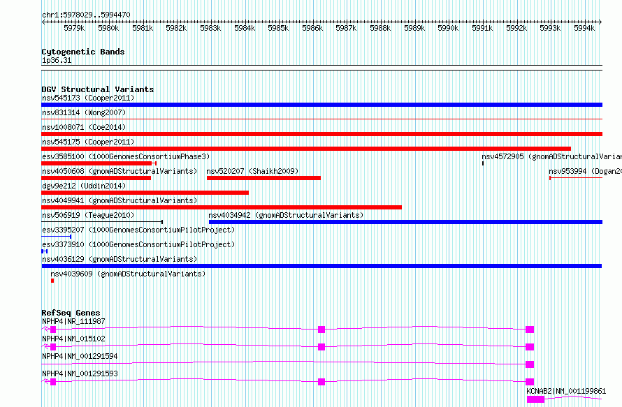Click the dgv9e212 (Uddin2014) label

click(84, 186)
